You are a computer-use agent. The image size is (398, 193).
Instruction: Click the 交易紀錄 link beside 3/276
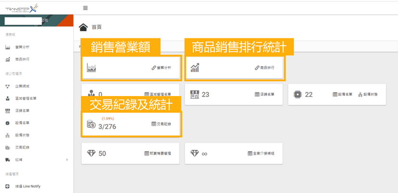[x=161, y=124]
